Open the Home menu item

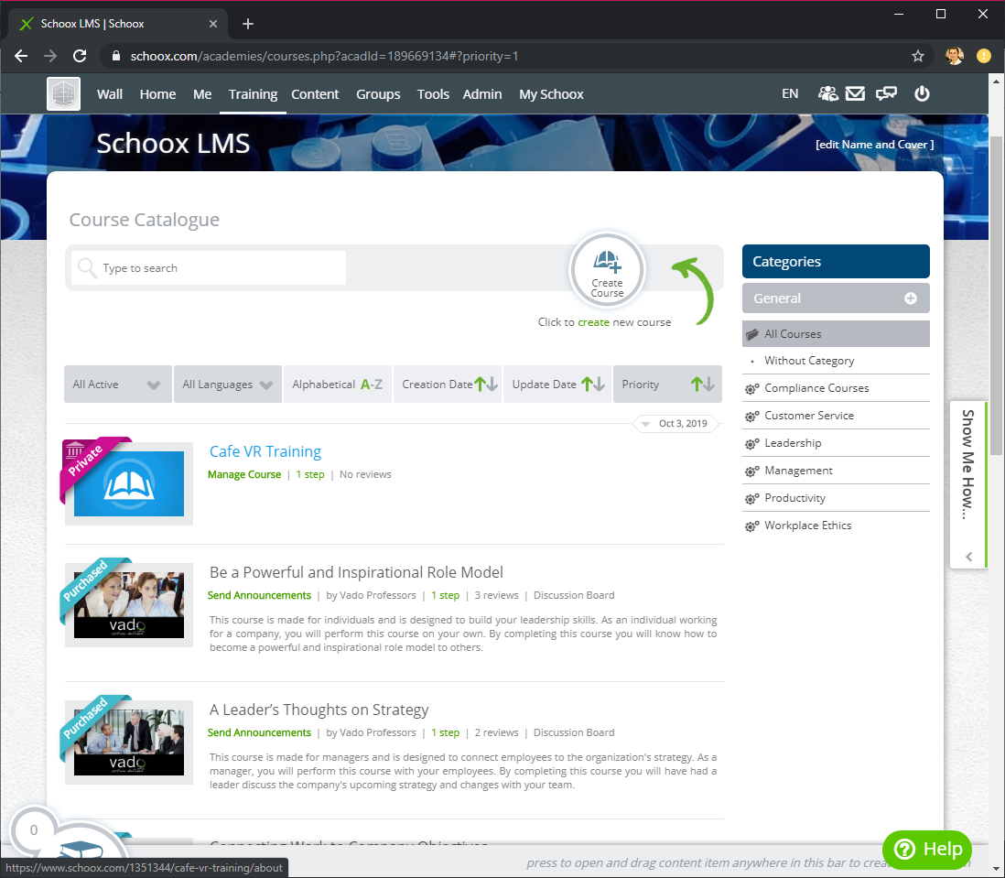click(x=157, y=94)
